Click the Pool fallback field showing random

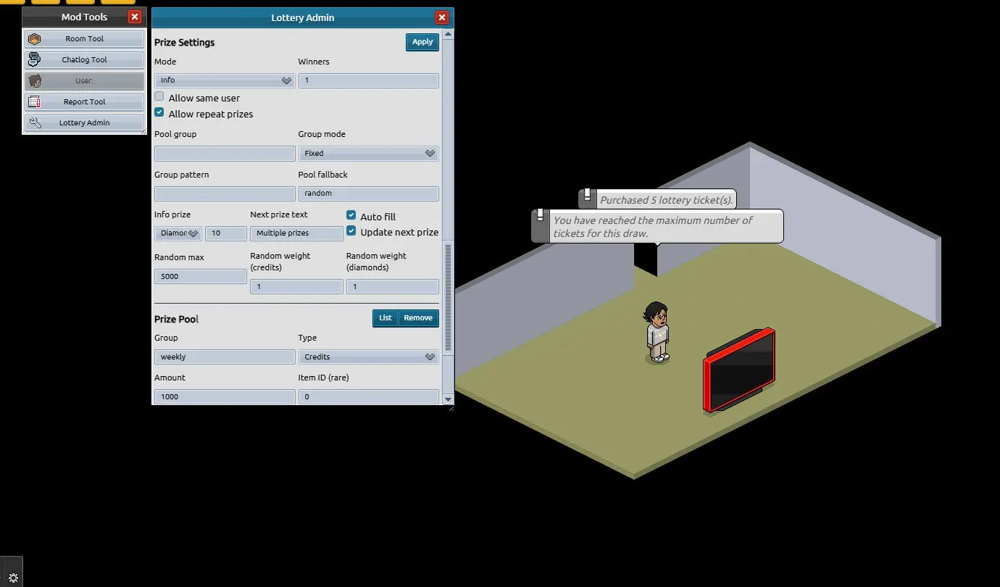[x=368, y=193]
